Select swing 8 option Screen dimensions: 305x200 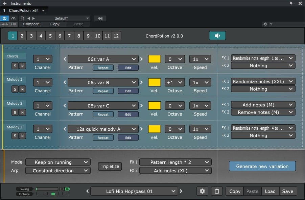coord(62,189)
